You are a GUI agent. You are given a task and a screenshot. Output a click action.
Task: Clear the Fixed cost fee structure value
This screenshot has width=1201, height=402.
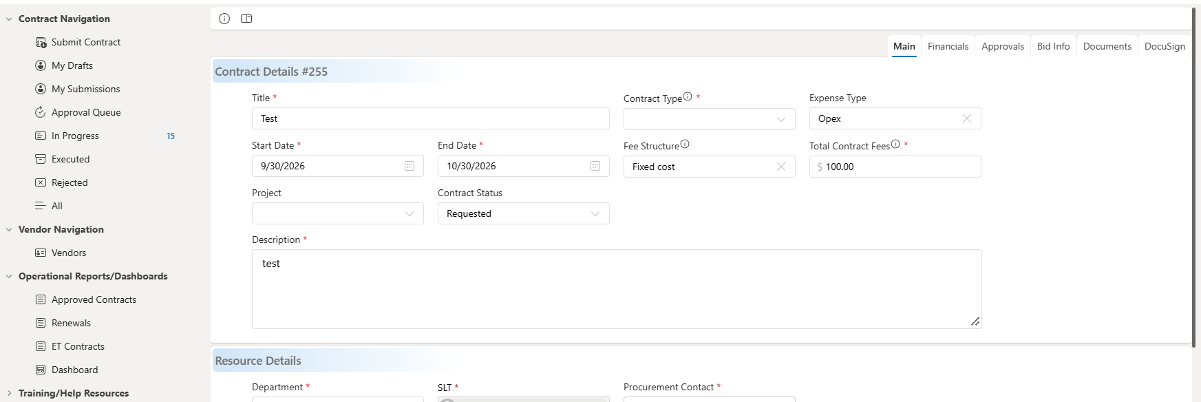point(781,167)
